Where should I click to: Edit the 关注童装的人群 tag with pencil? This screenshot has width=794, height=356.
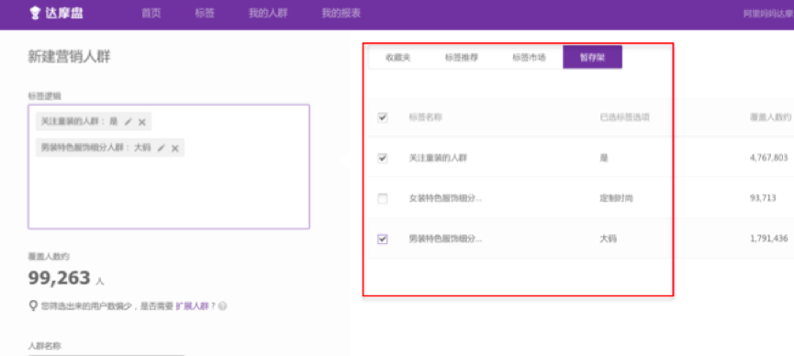[x=129, y=121]
